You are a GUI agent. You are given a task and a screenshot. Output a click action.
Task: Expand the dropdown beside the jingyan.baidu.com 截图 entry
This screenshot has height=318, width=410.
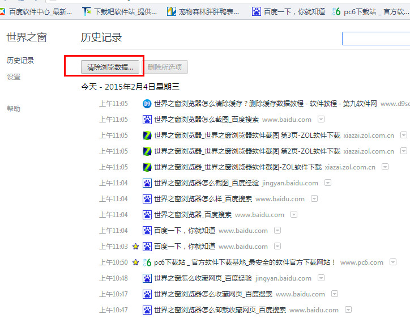[x=328, y=183]
